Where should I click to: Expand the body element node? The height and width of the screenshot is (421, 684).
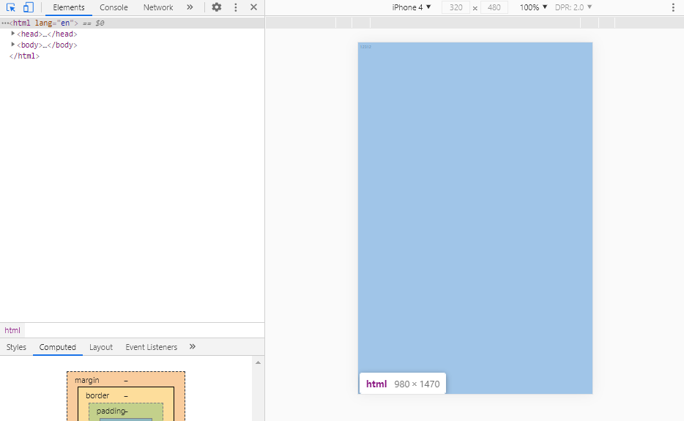[x=13, y=45]
